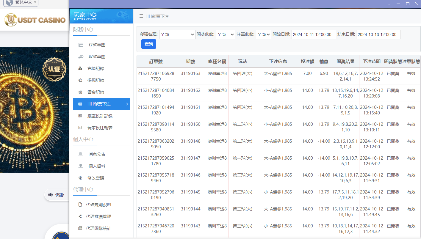Click the 提現記錄 record icon
The width and height of the screenshot is (421, 239).
coord(80,80)
